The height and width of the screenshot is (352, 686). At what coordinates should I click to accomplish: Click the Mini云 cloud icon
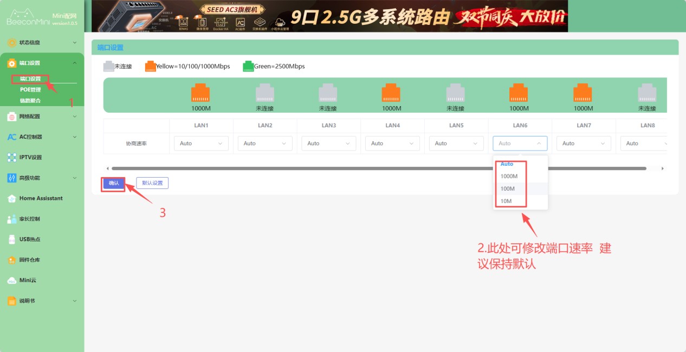[12, 281]
